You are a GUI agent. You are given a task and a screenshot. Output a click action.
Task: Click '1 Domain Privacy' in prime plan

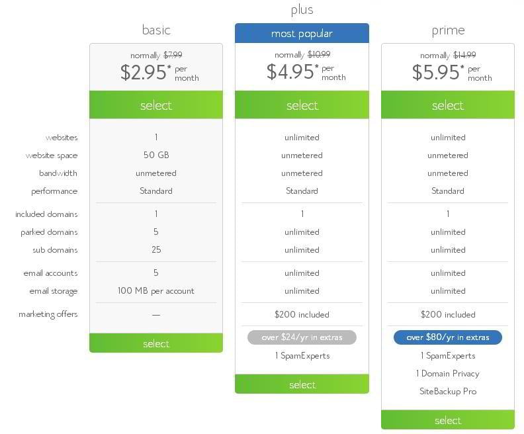point(448,374)
